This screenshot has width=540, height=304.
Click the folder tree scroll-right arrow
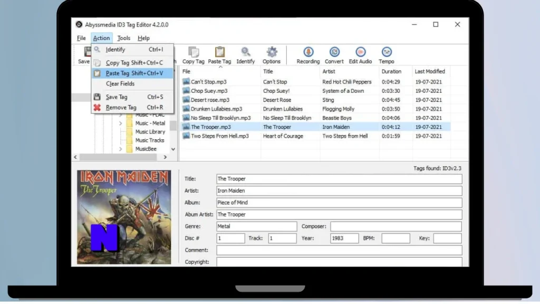pos(165,157)
